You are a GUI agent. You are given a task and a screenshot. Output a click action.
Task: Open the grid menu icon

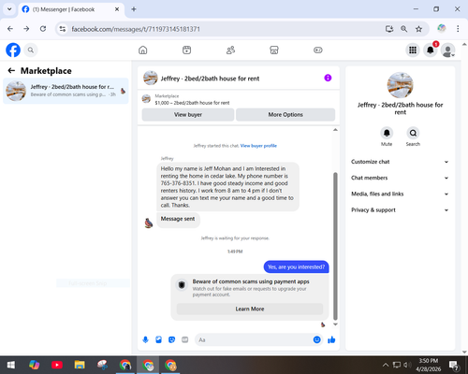point(413,50)
